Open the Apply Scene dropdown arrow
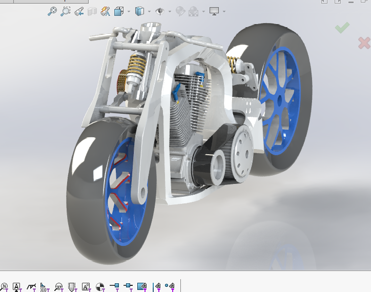The height and width of the screenshot is (292, 371). click(x=203, y=11)
